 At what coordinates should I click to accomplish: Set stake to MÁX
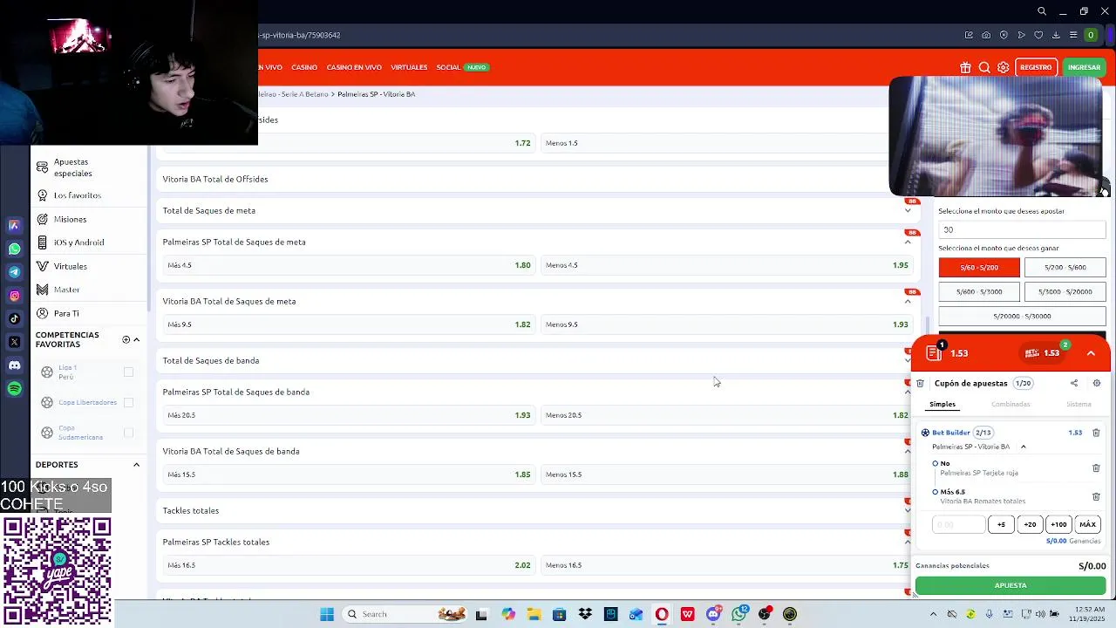click(1087, 524)
